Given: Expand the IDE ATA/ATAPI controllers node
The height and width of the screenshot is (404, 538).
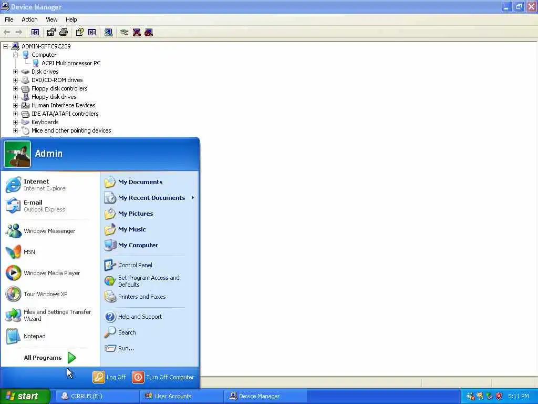Looking at the screenshot, I should tap(15, 114).
